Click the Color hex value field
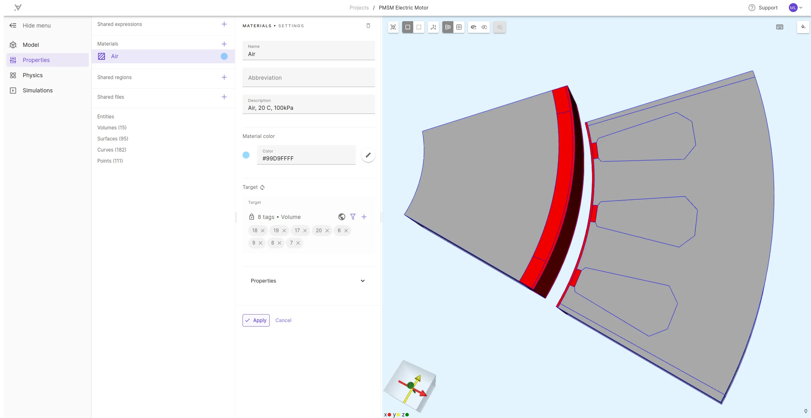 pos(306,155)
